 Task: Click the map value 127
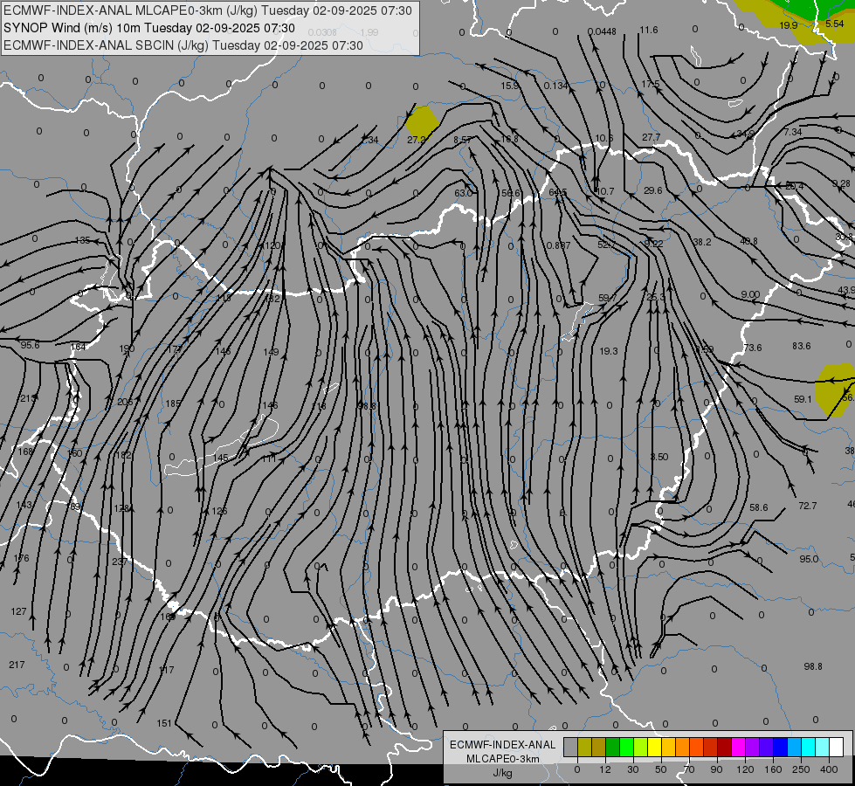pyautogui.click(x=18, y=611)
